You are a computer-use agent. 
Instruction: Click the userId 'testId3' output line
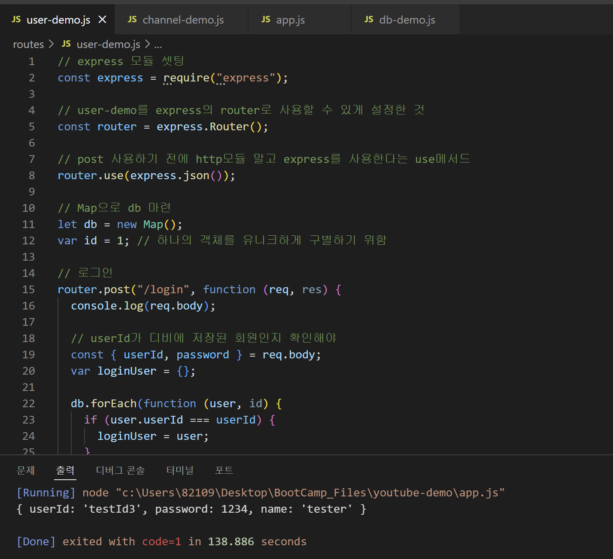point(191,509)
